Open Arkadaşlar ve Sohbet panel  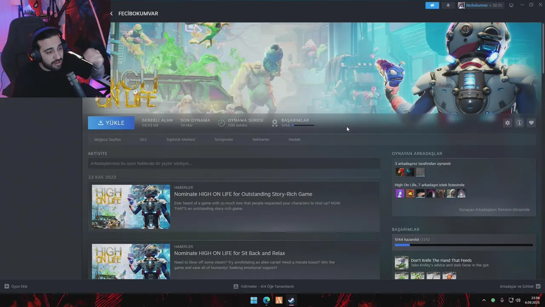click(x=520, y=287)
